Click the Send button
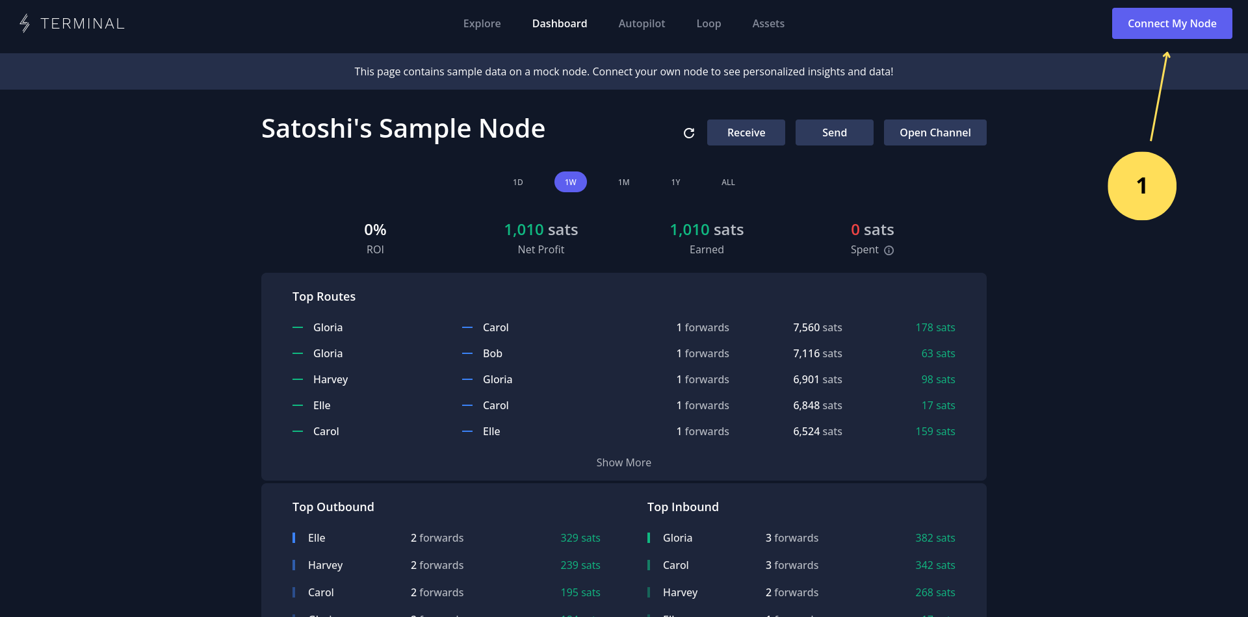 tap(834, 132)
